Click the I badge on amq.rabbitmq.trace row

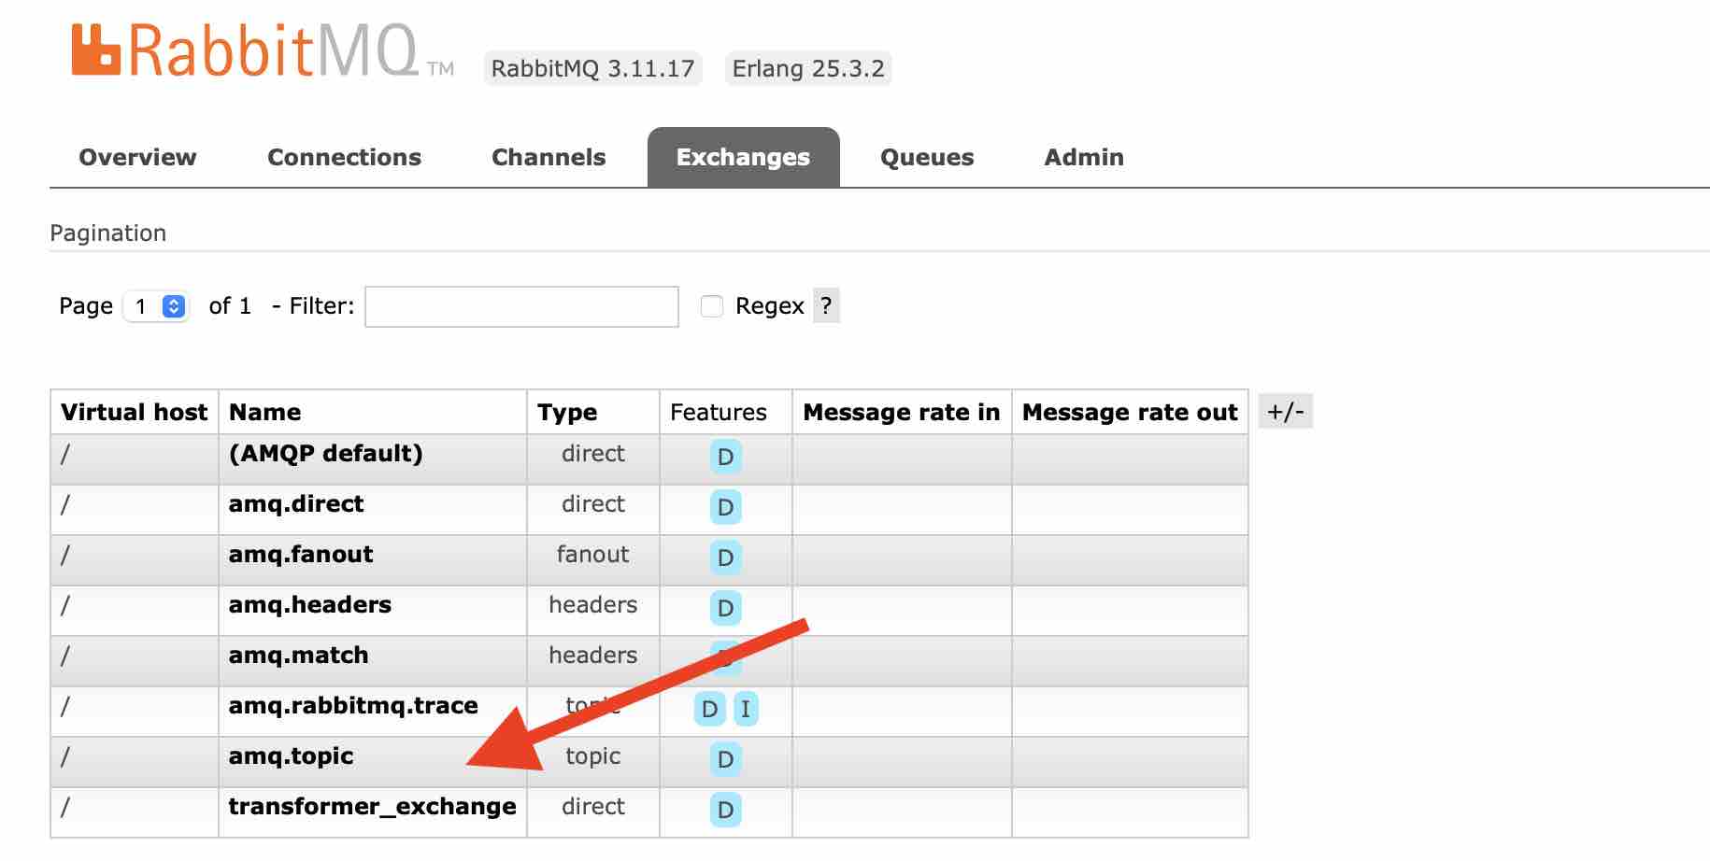(x=746, y=710)
